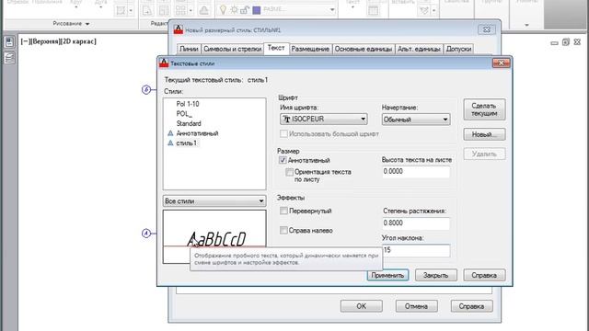
Task: Click the Угол наклона field
Action: 415,250
